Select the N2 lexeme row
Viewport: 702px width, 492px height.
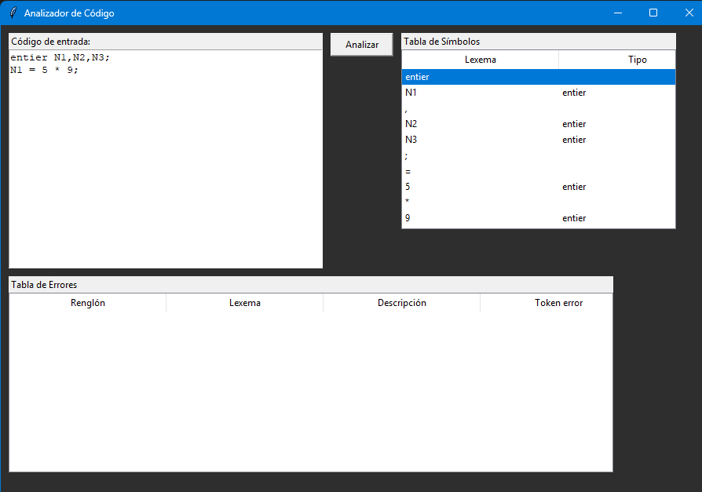538,124
